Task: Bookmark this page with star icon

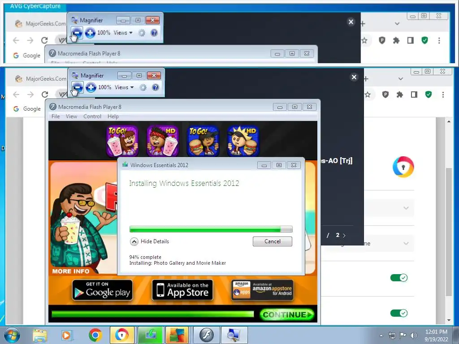Action: tap(368, 95)
